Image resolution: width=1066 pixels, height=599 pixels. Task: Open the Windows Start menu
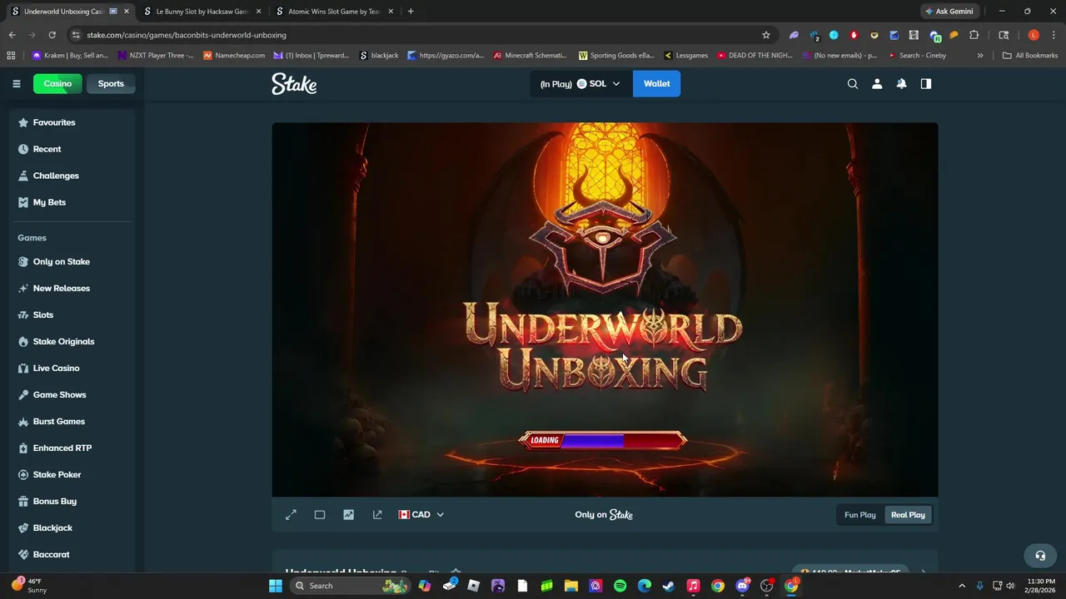coord(276,586)
